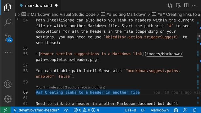This screenshot has width=201, height=113.
Task: Click CodeLens 'You, 1 minute ago | 2 authors'
Action: coord(70,87)
